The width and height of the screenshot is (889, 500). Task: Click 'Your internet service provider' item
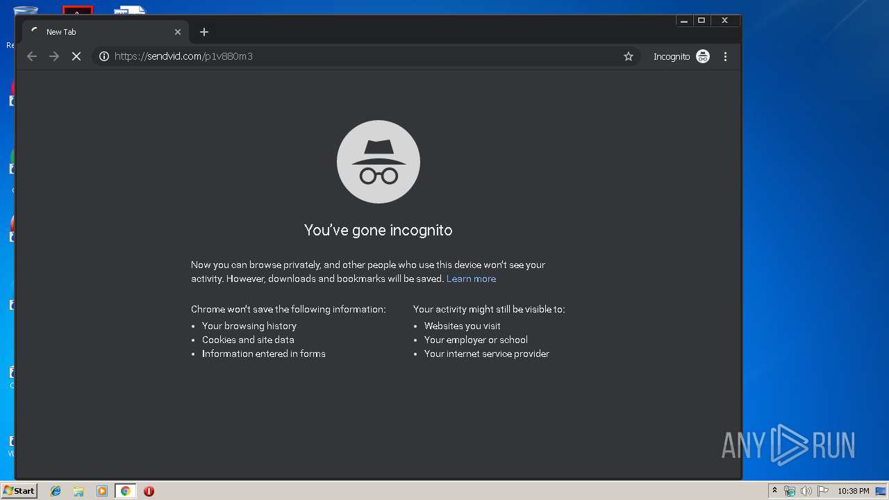click(487, 353)
